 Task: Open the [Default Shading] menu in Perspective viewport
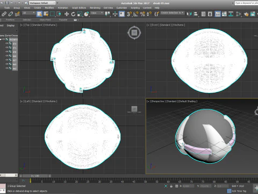[x=188, y=101]
